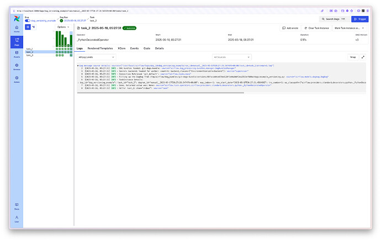
Task: Click the Trigger button
Action: (x=358, y=19)
